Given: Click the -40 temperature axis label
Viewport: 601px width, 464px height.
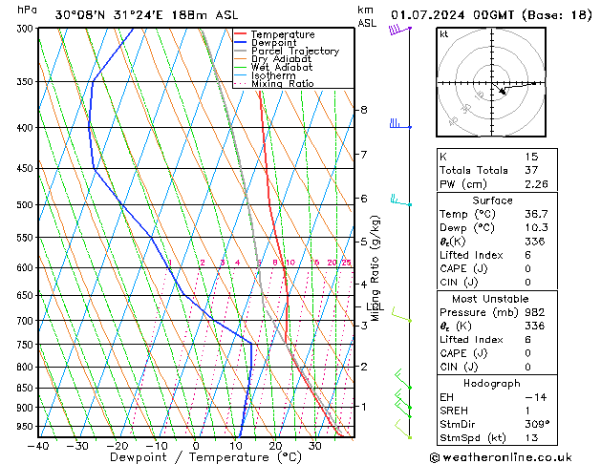Looking at the screenshot, I should click(38, 446).
